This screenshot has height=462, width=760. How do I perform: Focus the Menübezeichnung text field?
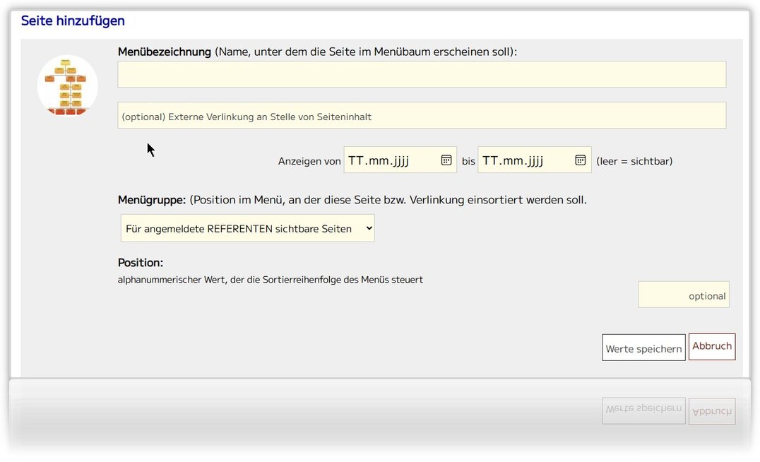(422, 74)
